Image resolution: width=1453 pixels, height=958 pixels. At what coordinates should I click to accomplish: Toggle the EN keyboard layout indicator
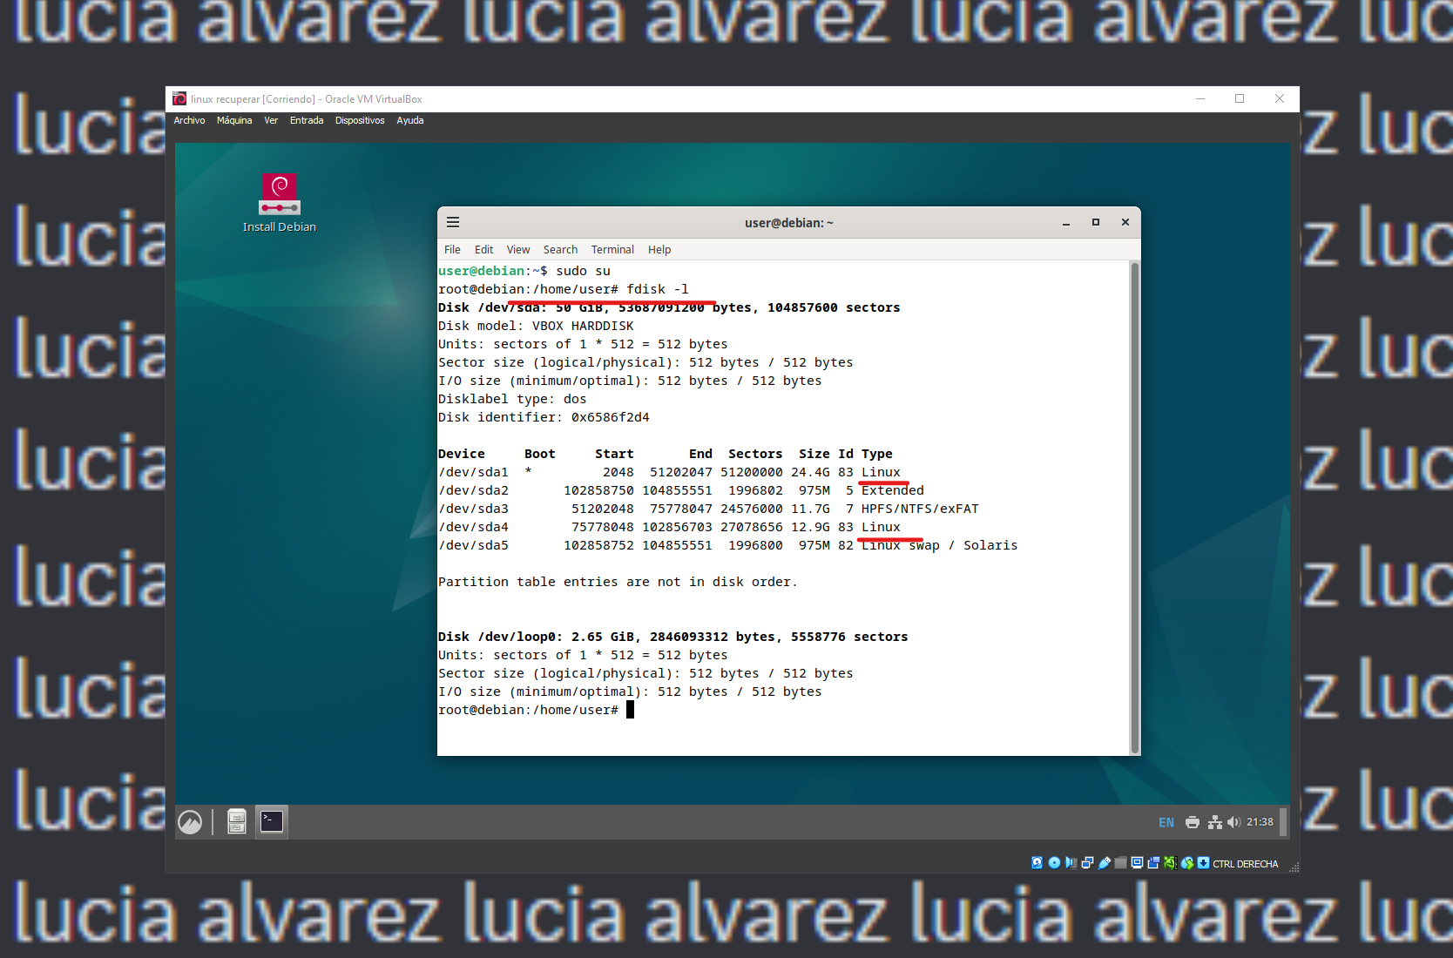tap(1166, 822)
